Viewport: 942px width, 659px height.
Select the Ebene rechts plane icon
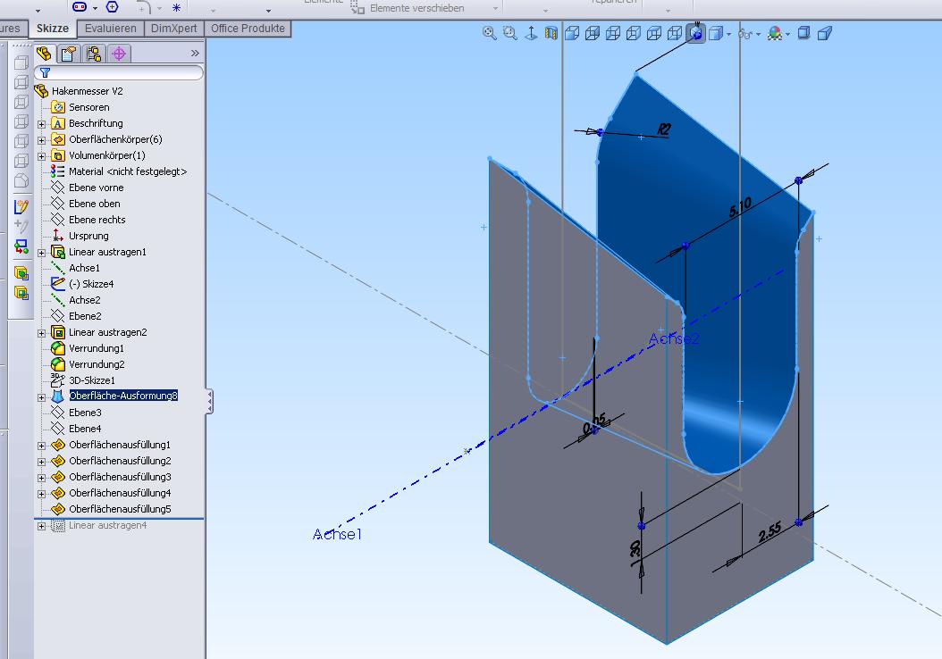(x=58, y=220)
